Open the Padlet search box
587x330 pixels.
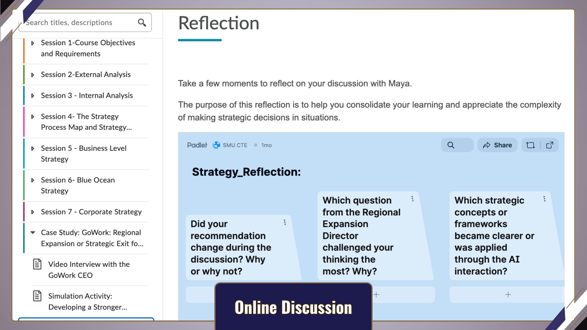pos(457,145)
